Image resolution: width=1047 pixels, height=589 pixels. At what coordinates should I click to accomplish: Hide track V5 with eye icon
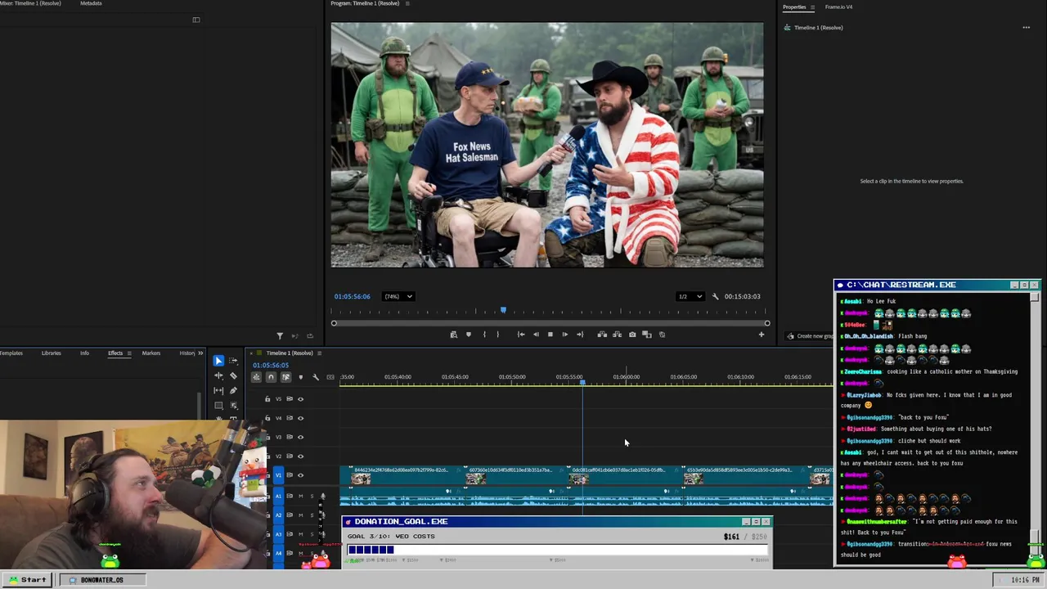point(300,399)
